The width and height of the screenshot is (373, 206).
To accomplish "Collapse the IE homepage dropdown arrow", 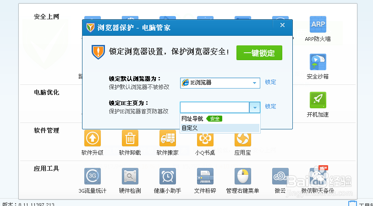I will click(255, 107).
